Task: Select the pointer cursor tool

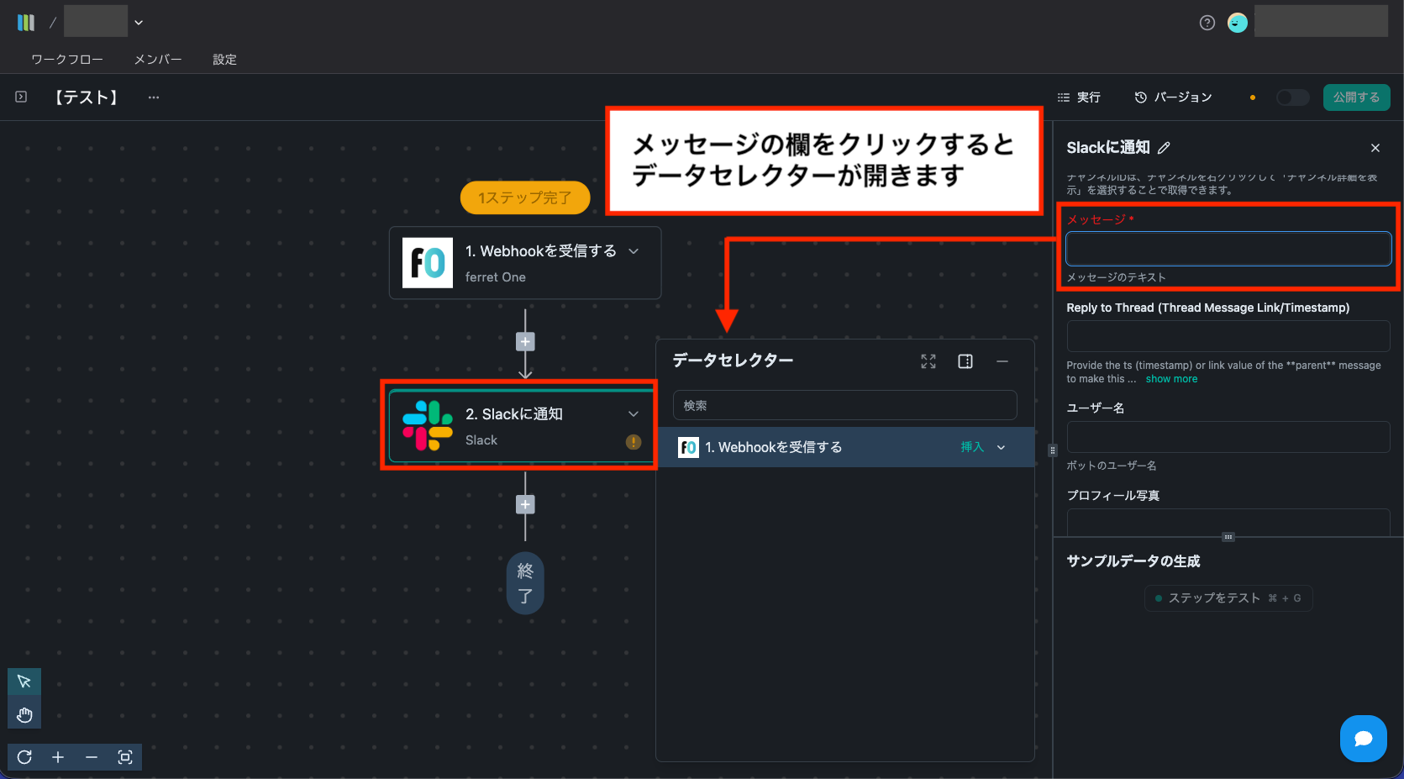Action: tap(24, 682)
